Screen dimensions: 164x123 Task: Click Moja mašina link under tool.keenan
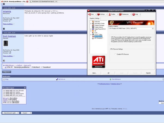coord(8,56)
